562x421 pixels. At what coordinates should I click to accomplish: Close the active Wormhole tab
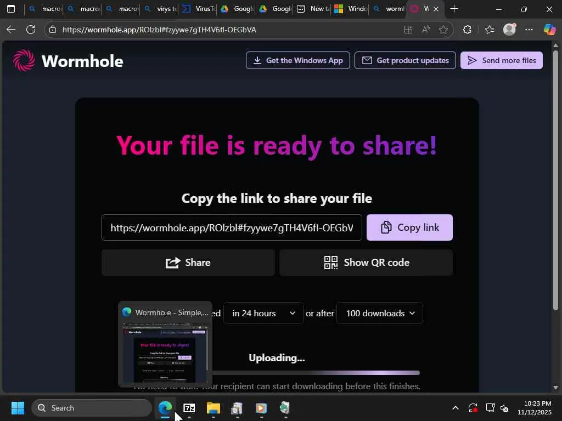[436, 9]
